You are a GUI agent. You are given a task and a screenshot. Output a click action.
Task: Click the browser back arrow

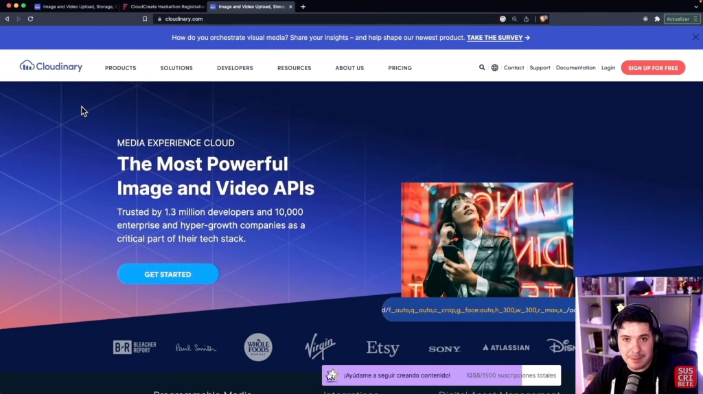tap(7, 19)
